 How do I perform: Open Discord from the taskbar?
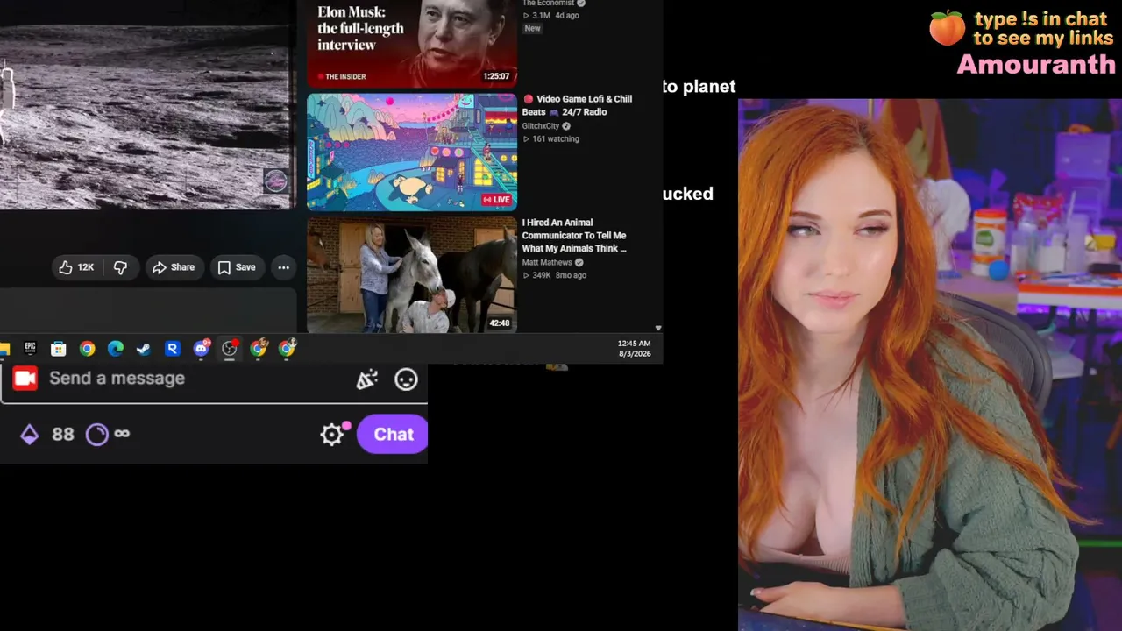[202, 349]
